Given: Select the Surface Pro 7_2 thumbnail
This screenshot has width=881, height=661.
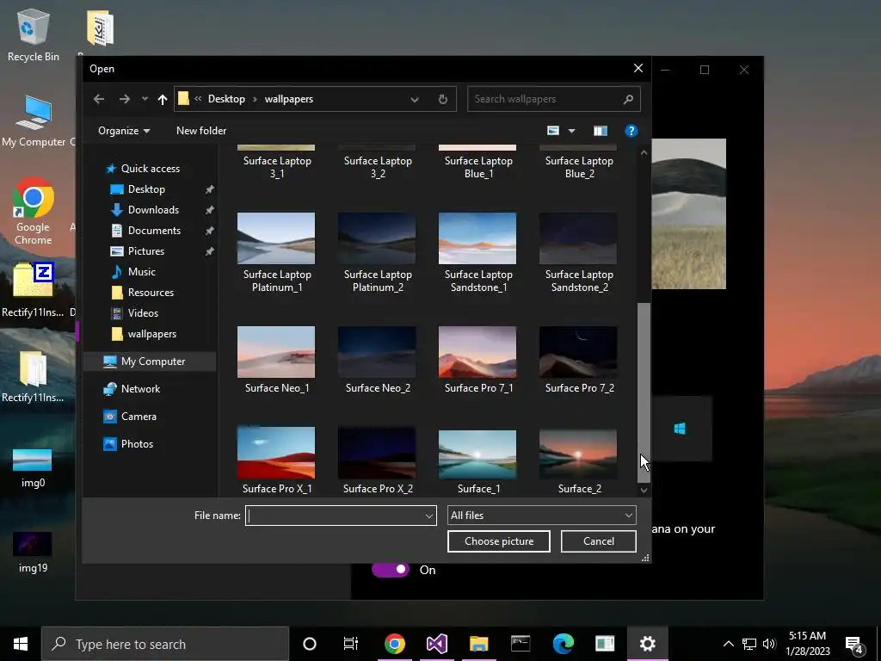Looking at the screenshot, I should pyautogui.click(x=578, y=352).
